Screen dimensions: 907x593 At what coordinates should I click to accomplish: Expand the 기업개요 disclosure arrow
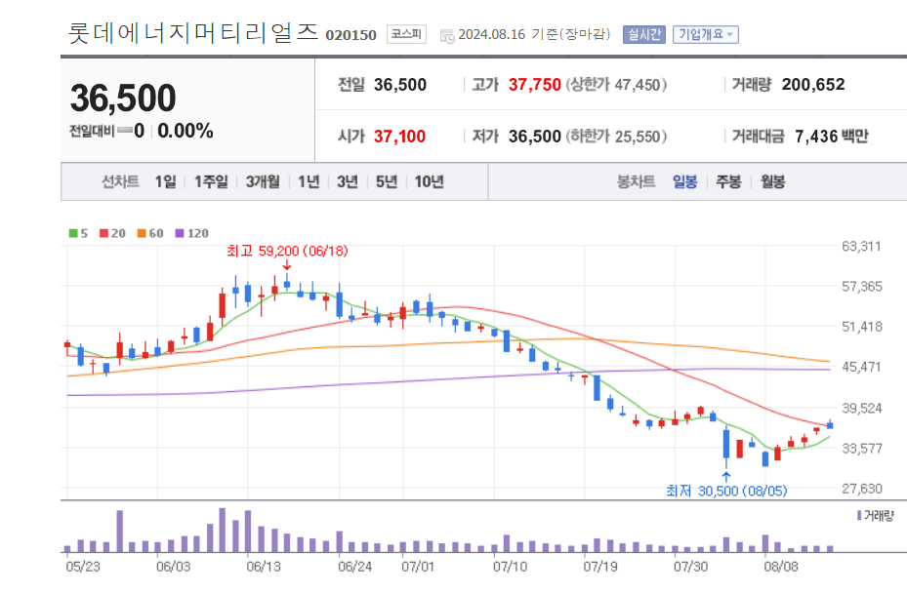click(x=729, y=33)
